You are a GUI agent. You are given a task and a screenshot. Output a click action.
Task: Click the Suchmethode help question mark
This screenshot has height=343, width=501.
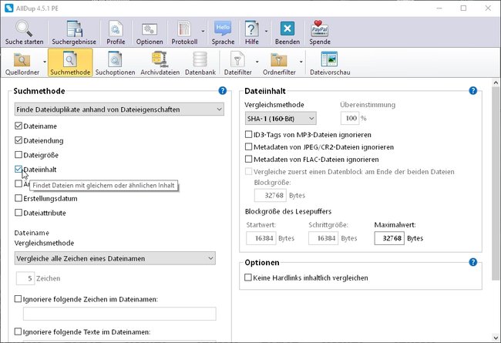click(223, 91)
